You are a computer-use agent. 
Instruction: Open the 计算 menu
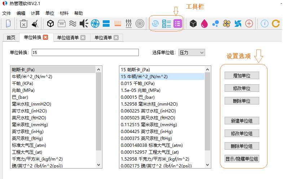pyautogui.click(x=35, y=13)
